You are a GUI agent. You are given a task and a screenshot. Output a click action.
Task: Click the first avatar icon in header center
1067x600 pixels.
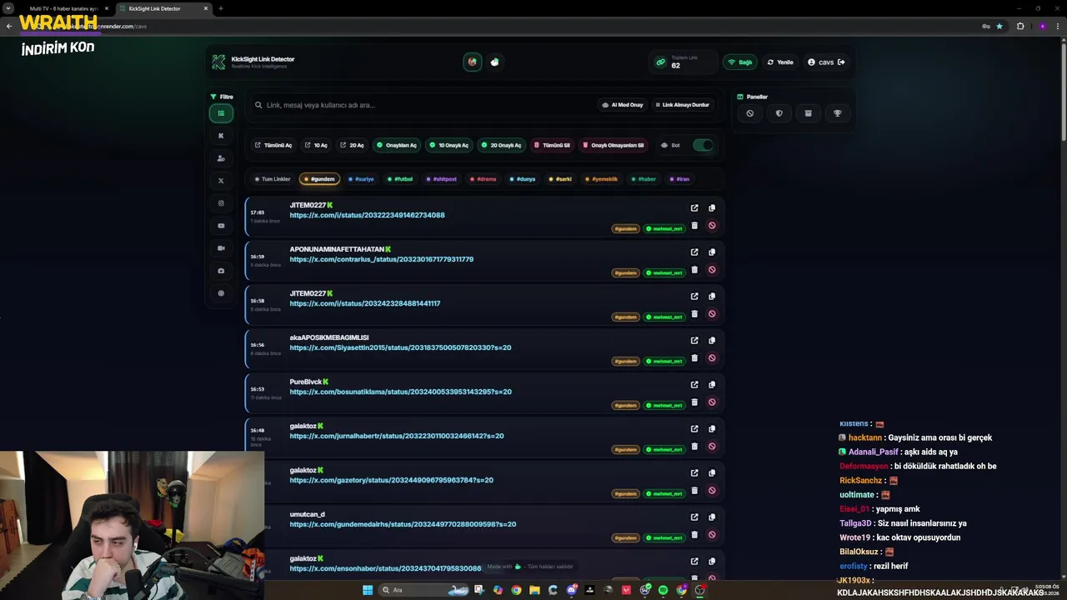point(473,62)
